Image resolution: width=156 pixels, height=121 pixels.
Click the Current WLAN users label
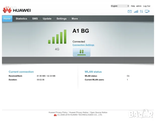[x=94, y=80]
